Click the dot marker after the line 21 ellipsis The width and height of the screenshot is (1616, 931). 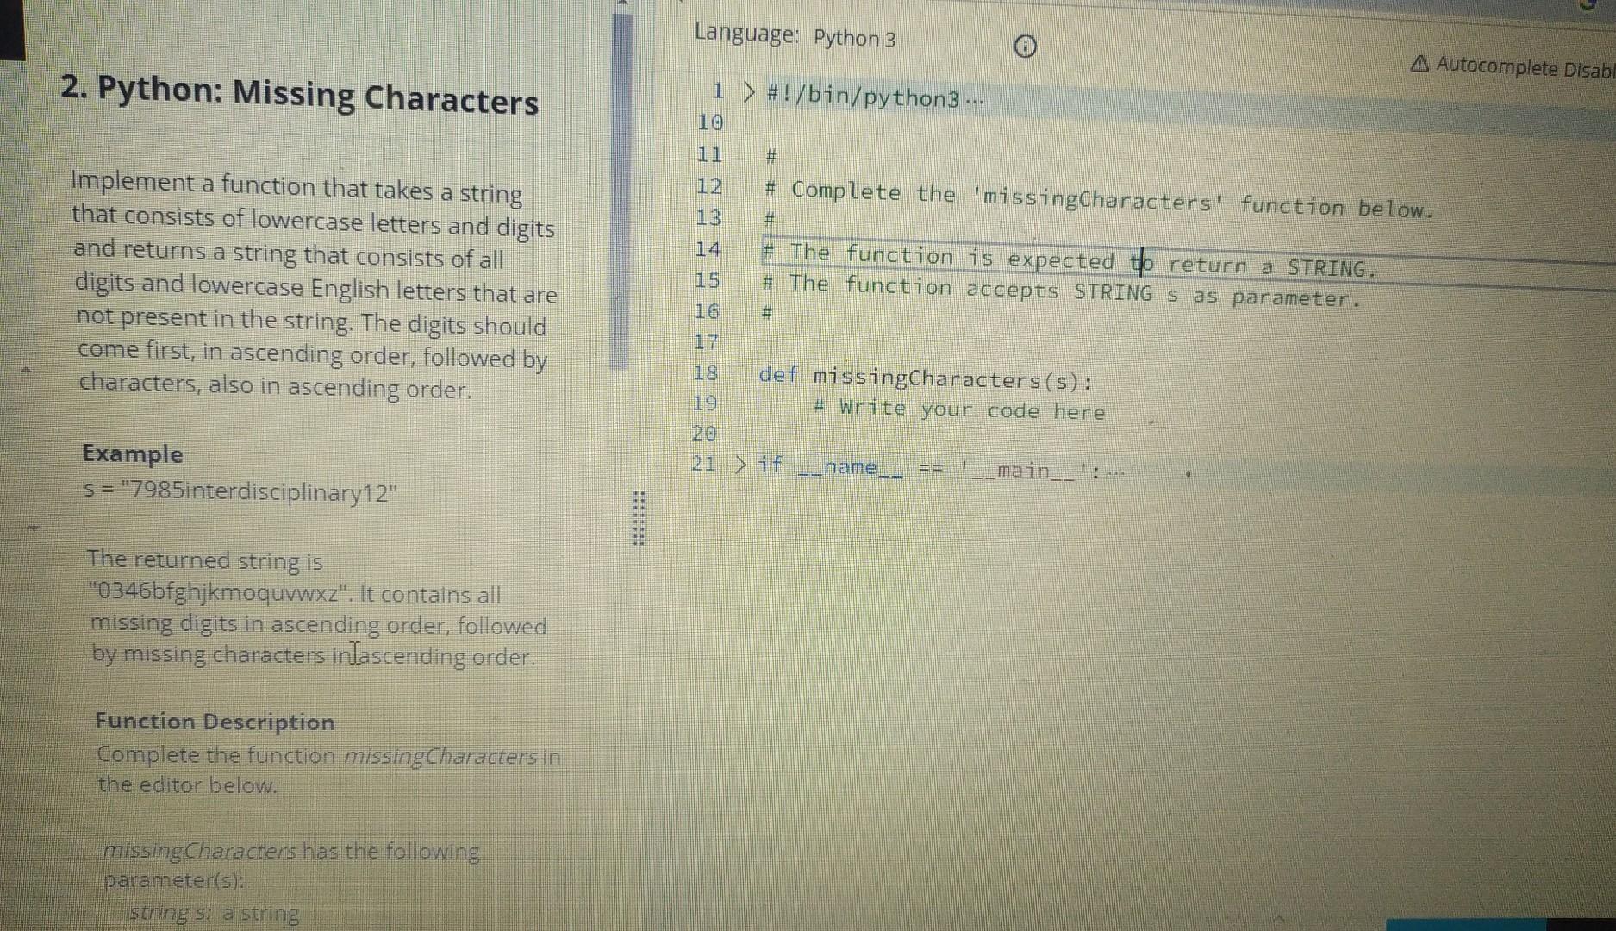click(1188, 472)
